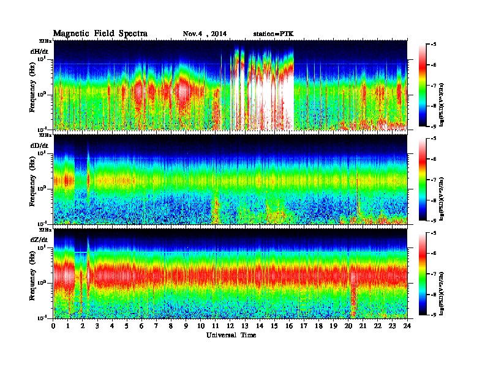
Task: Click the "-7" tick on the dD/dt colorbar
Action: (434, 180)
